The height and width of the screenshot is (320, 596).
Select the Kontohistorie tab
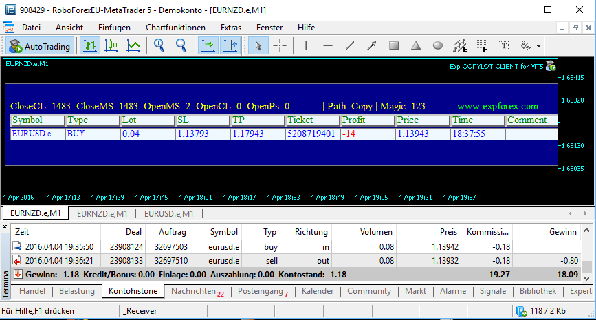pos(133,291)
